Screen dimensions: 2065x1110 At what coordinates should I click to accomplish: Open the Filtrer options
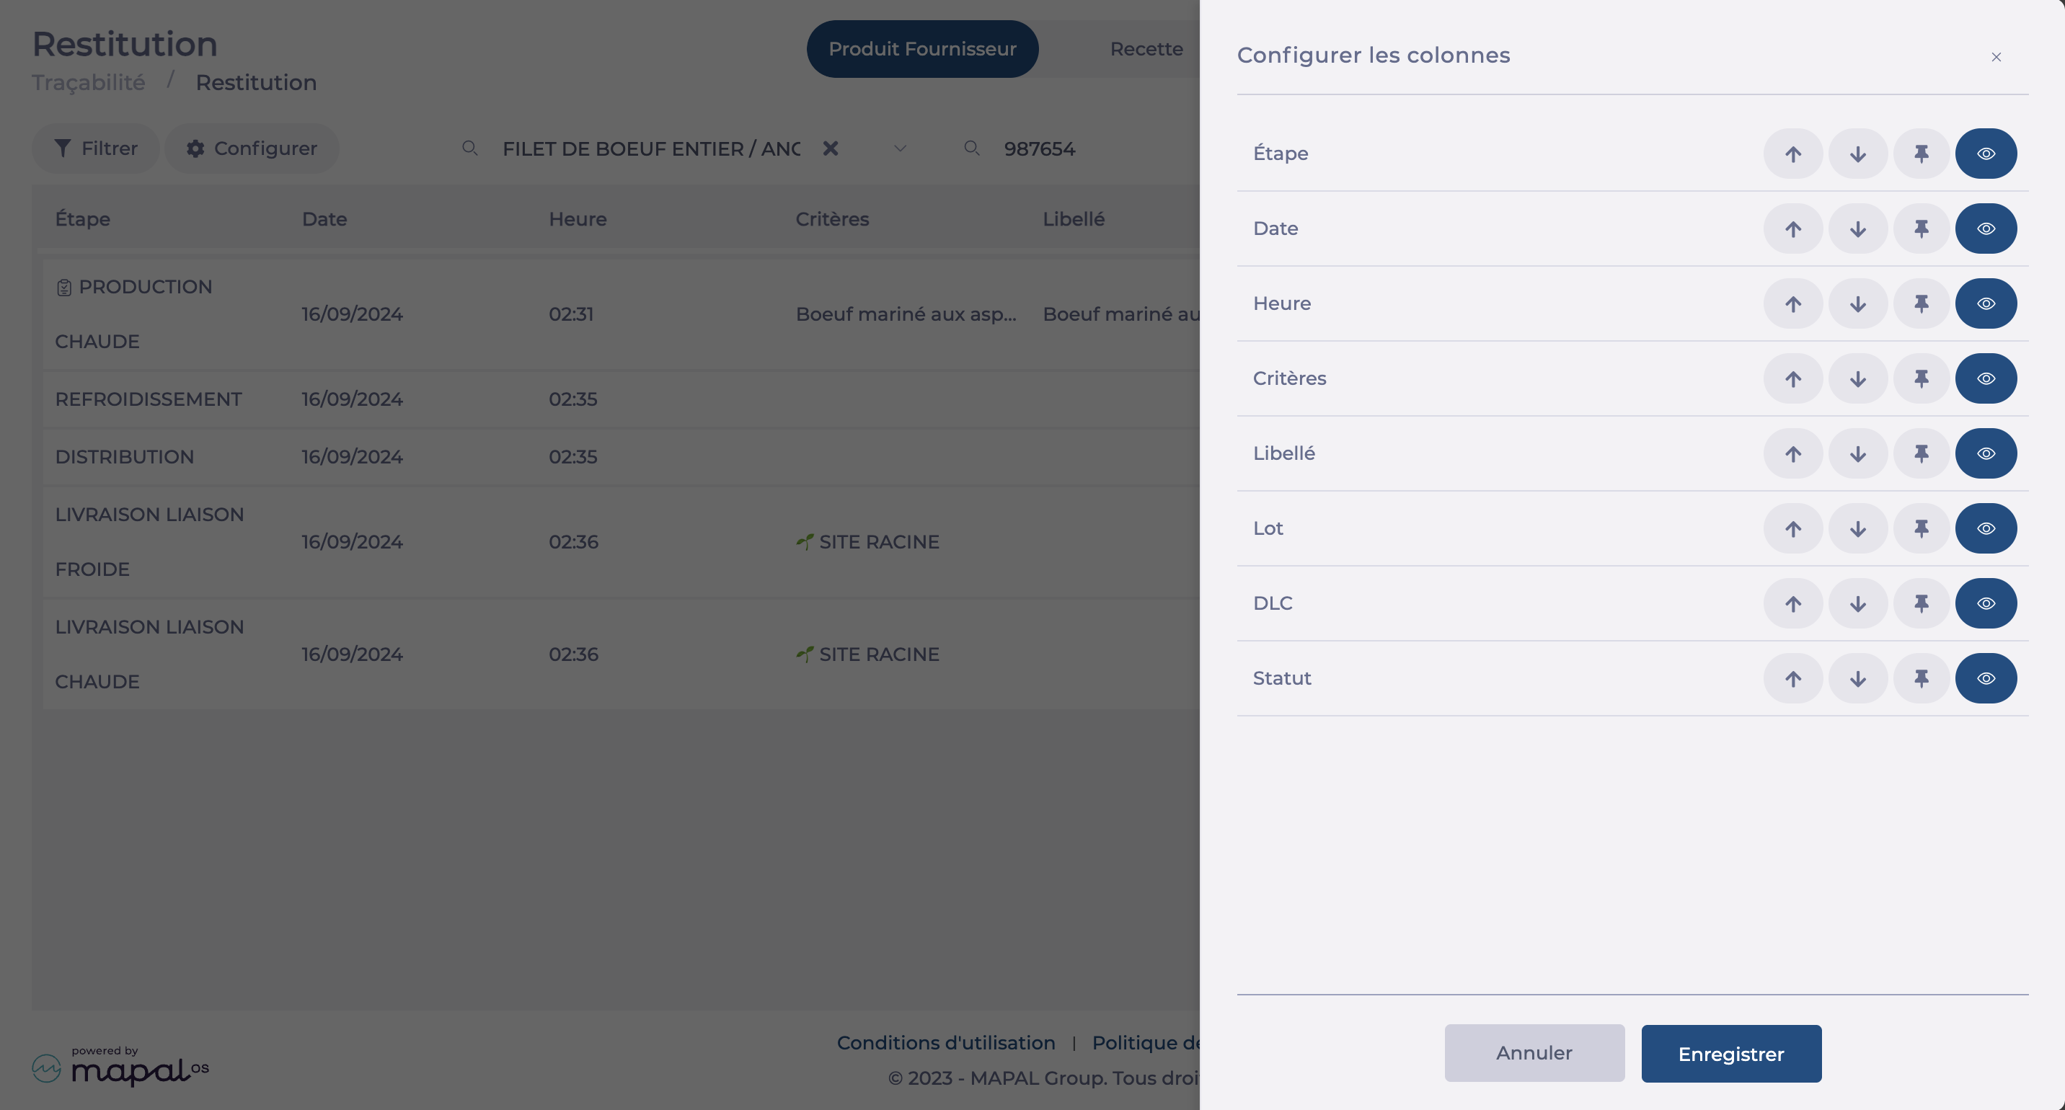pos(95,148)
